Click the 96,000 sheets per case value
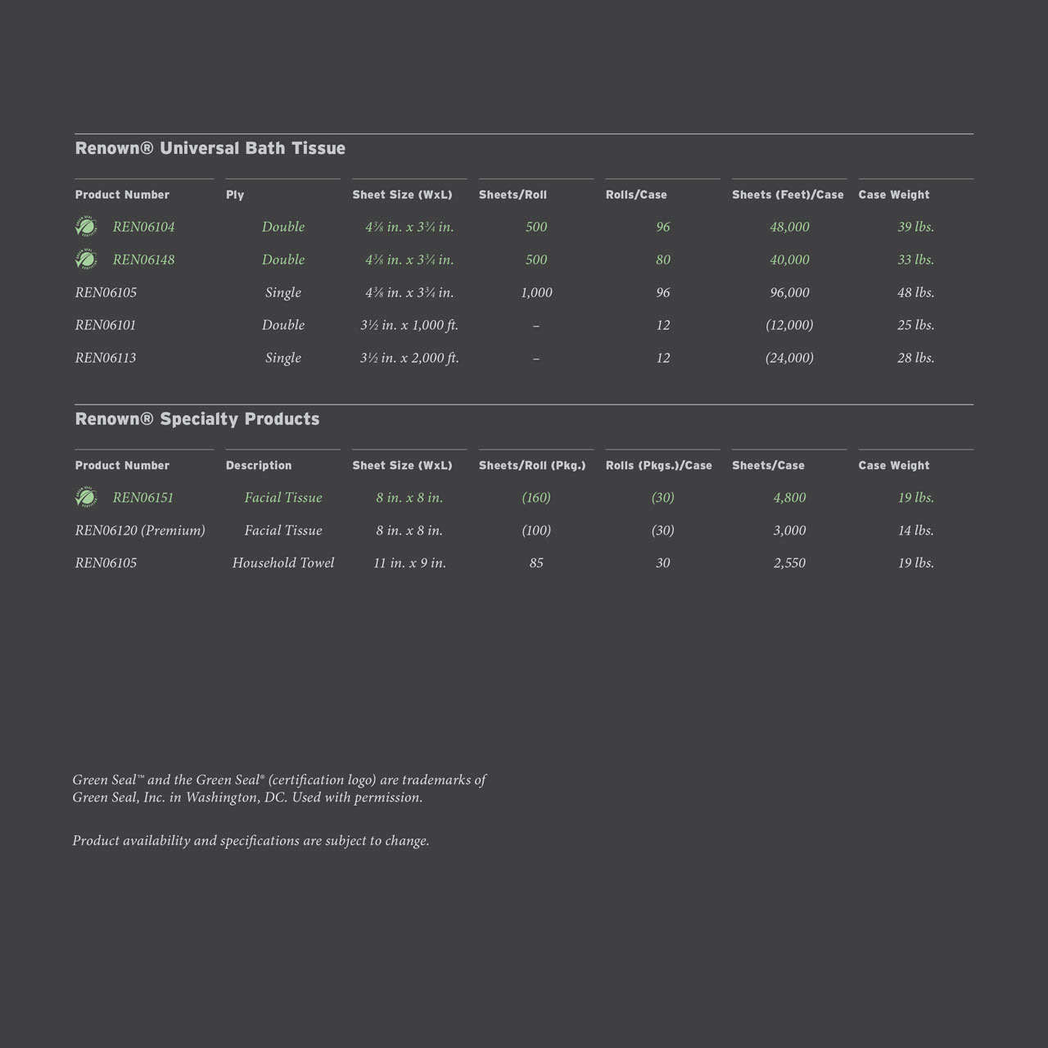 click(x=789, y=292)
